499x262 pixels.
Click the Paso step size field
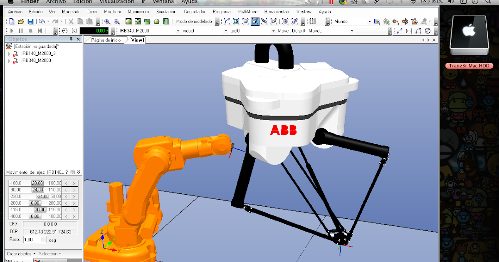(35, 240)
